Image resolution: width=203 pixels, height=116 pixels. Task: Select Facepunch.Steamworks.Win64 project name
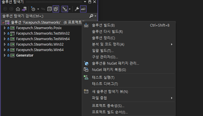click(40, 50)
